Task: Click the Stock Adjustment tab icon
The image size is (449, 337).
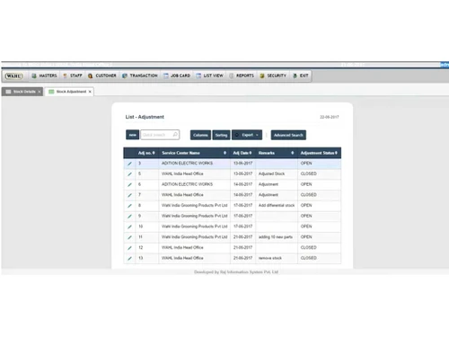Action: coord(51,92)
